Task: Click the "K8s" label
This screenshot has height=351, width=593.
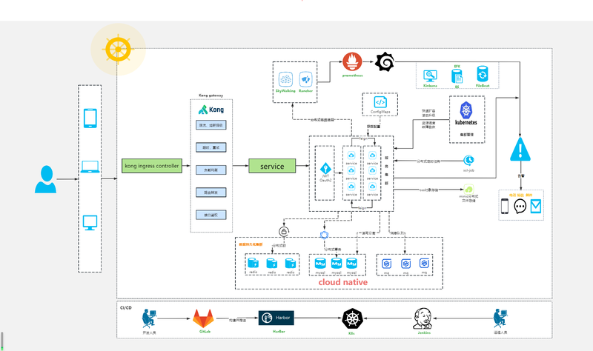Action: coord(351,334)
